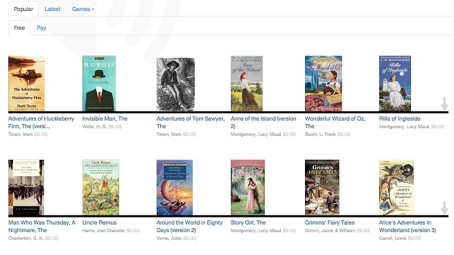The image size is (454, 255).
Task: Open Rilla of Ingleside cover image
Action: point(395,83)
